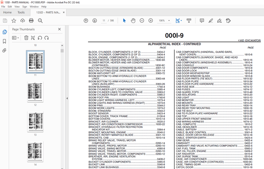Open the Sign menu
The width and height of the screenshot is (264, 169).
(x=25, y=6)
